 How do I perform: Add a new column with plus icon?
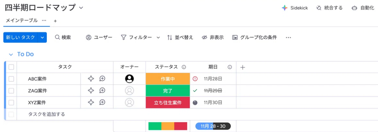click(x=243, y=67)
